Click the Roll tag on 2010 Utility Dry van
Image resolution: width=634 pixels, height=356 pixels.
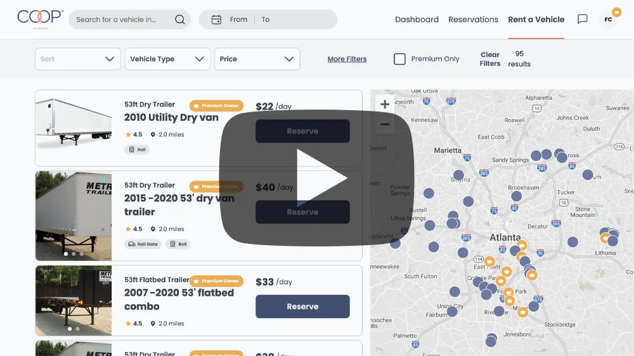click(x=137, y=149)
